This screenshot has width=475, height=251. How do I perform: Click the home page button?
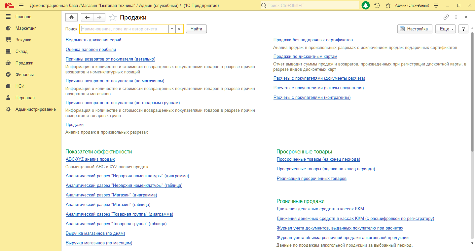(x=72, y=18)
